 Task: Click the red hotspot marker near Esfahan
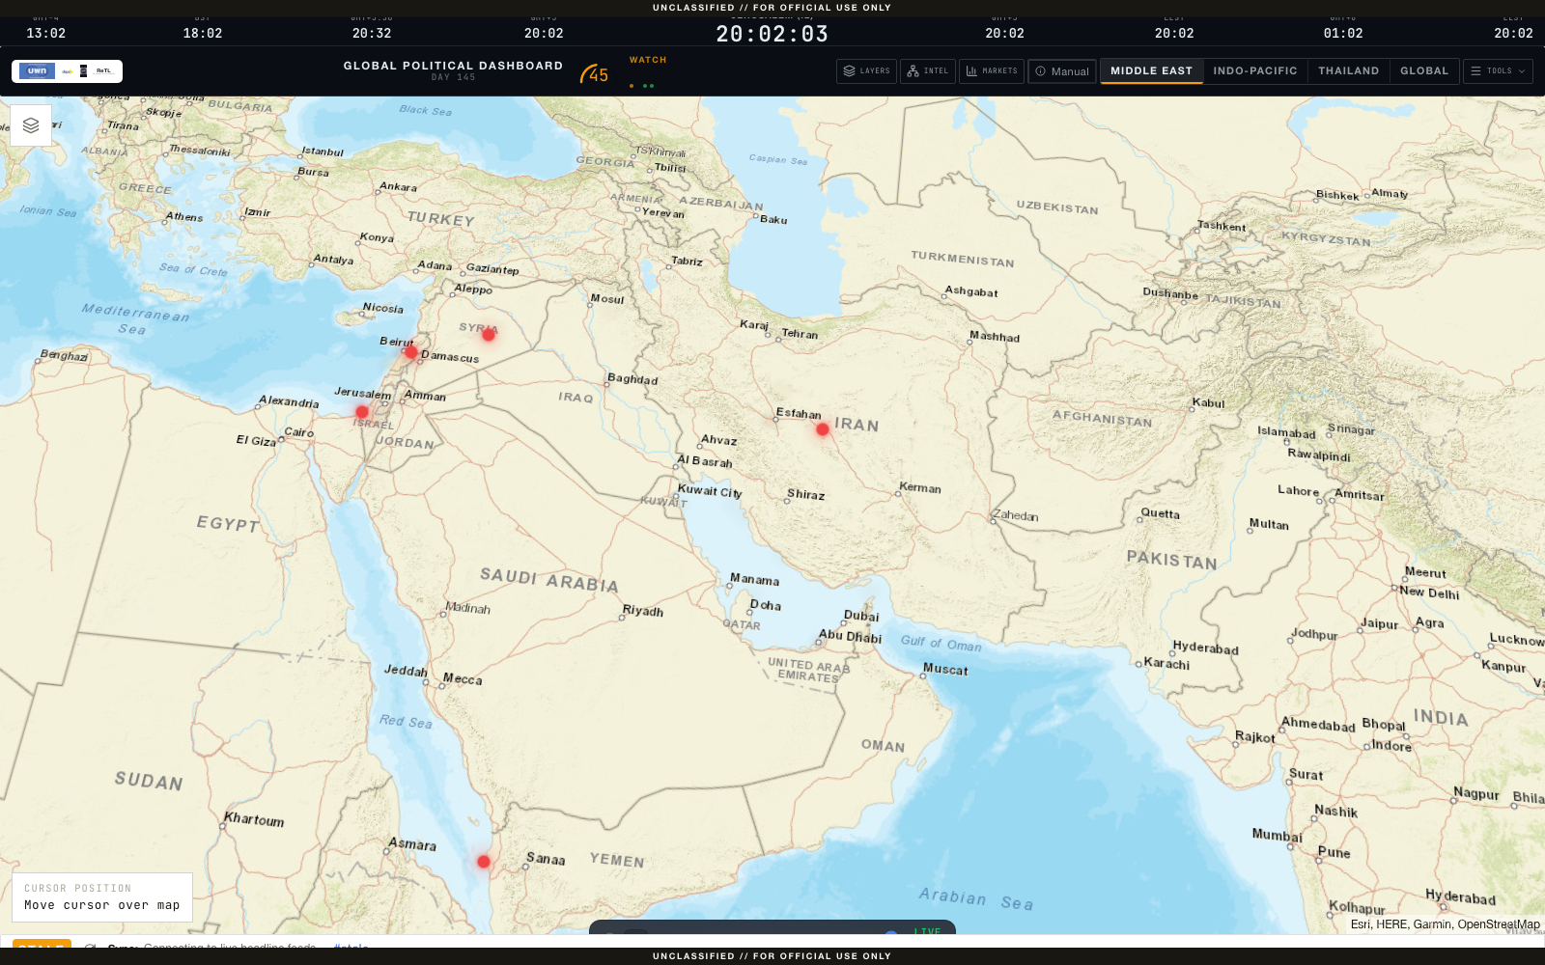click(823, 429)
